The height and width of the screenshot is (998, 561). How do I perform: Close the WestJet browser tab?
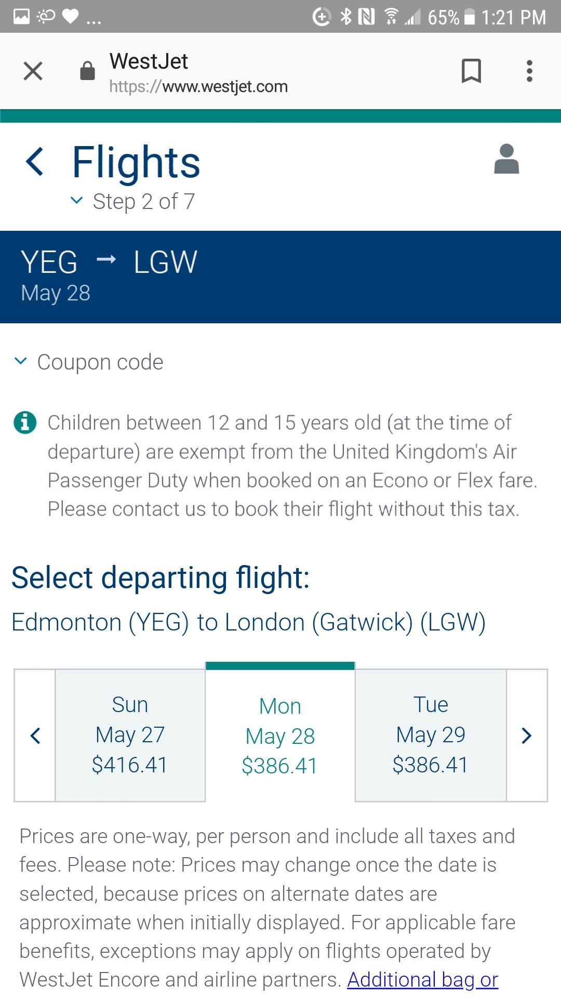click(33, 71)
